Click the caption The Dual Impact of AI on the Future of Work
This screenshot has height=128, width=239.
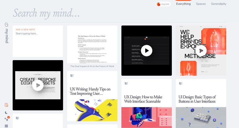(92, 66)
